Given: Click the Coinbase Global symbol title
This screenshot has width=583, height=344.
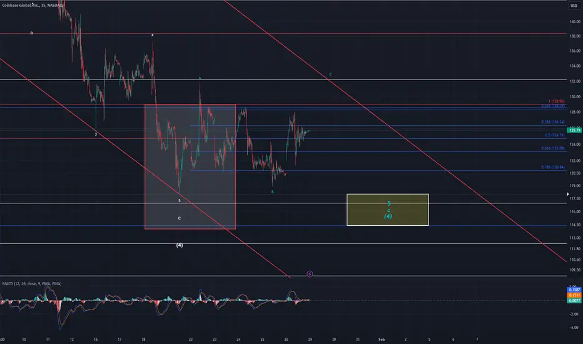Looking at the screenshot, I should [x=33, y=5].
